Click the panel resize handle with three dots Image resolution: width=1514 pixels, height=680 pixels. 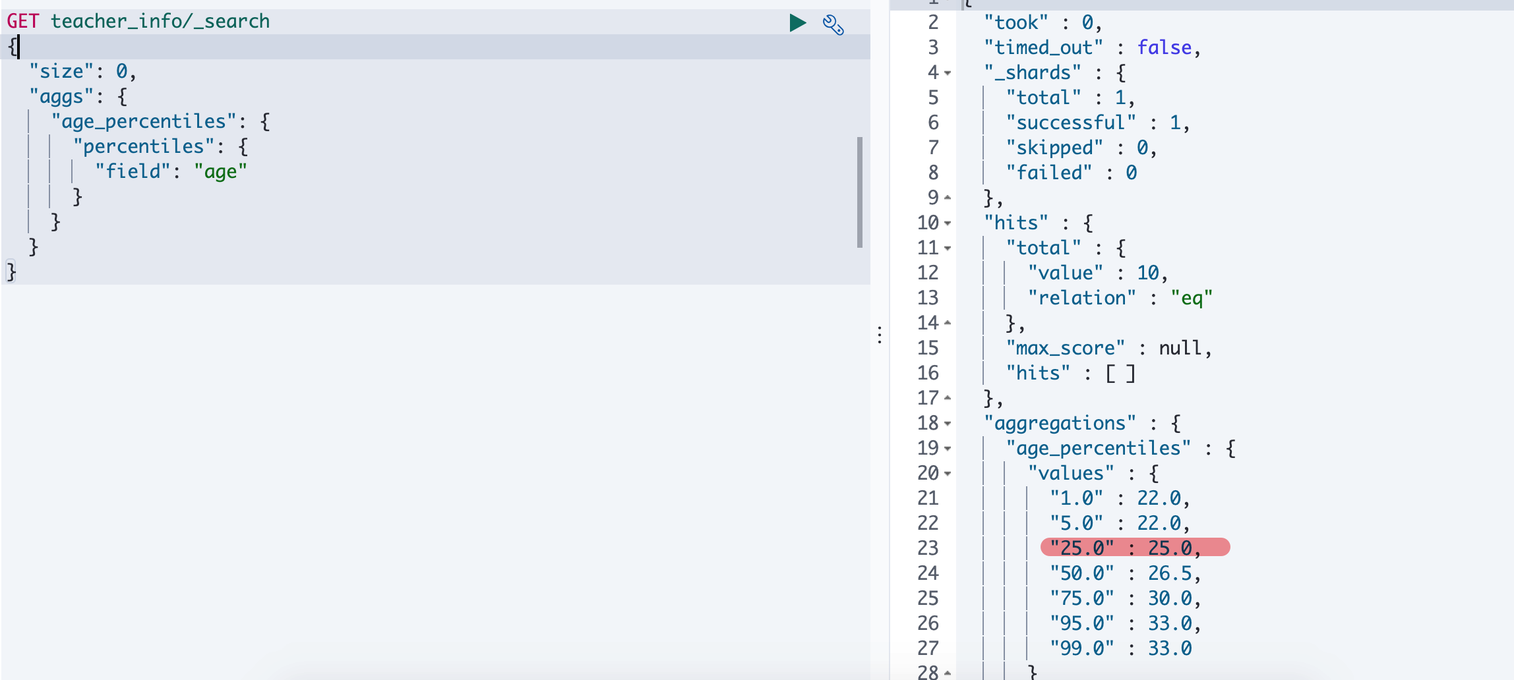pos(880,335)
